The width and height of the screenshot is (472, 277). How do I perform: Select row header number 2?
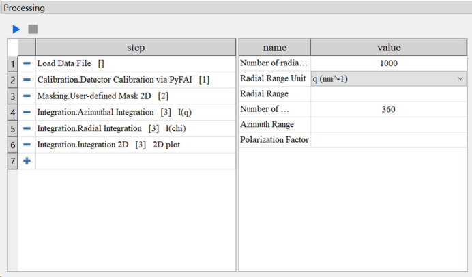pos(13,80)
